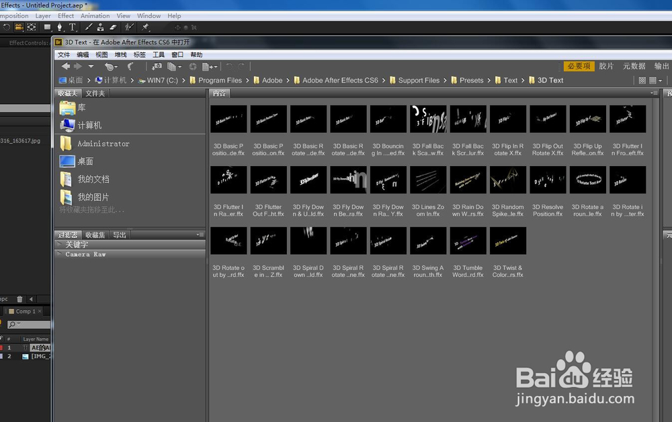The image size is (672, 422).
Task: Select the Rotation tool in After Effects
Action: (x=7, y=28)
